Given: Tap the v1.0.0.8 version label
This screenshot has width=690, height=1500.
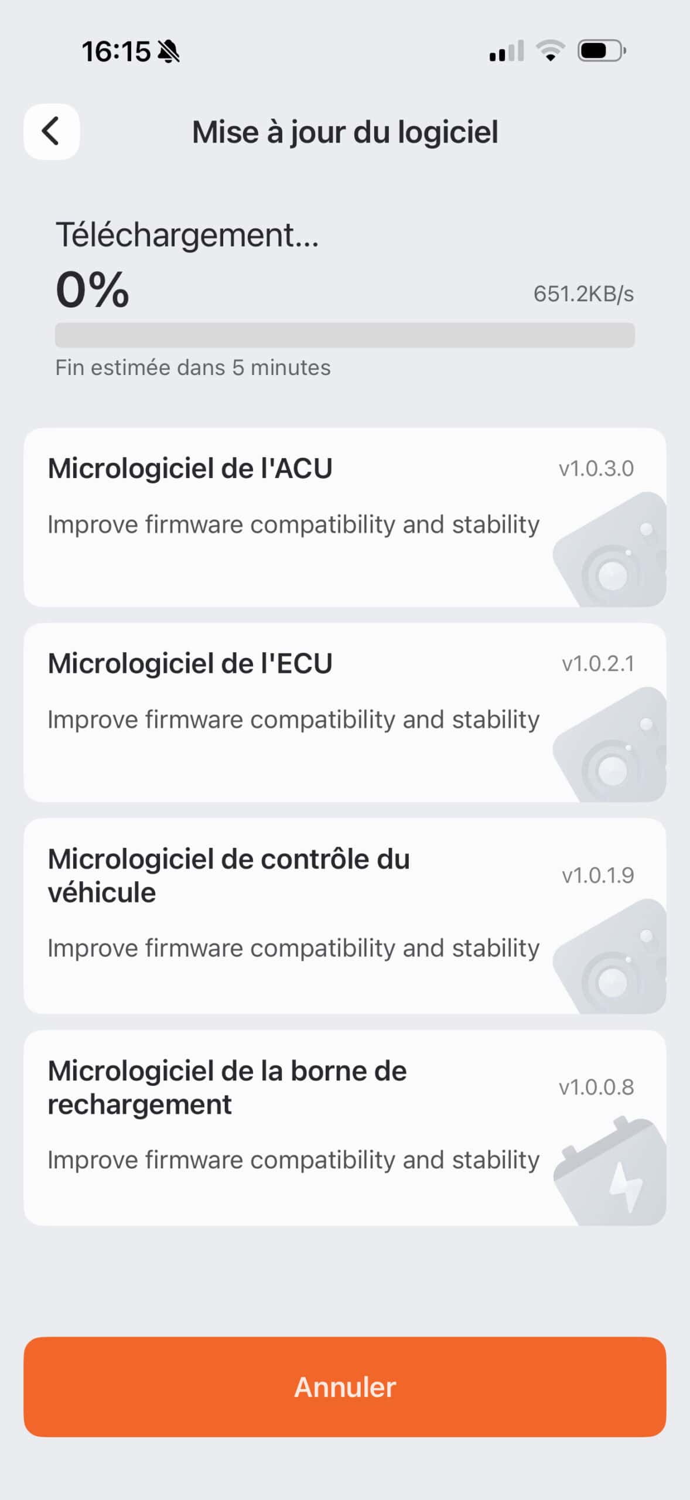Looking at the screenshot, I should click(596, 1087).
